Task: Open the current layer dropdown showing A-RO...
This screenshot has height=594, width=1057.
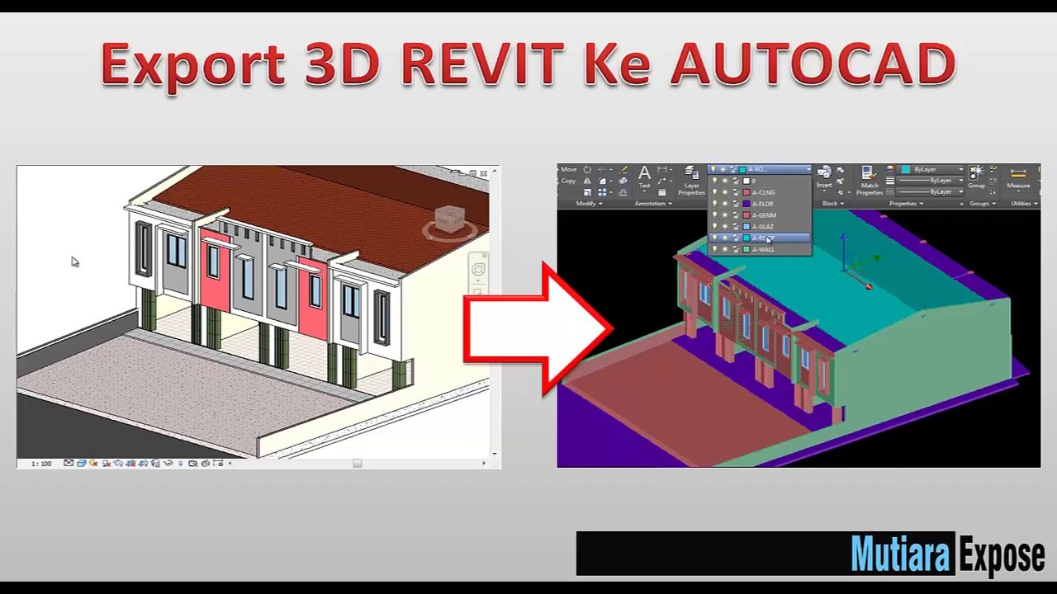Action: tap(760, 169)
